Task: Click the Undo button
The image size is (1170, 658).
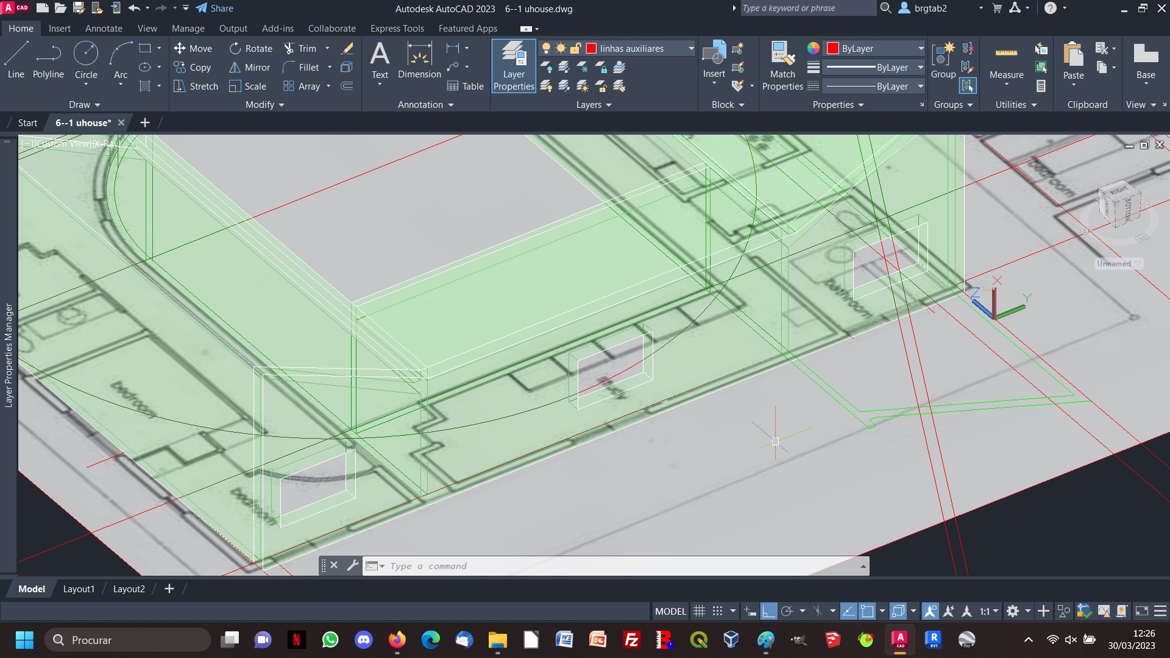Action: (x=134, y=8)
